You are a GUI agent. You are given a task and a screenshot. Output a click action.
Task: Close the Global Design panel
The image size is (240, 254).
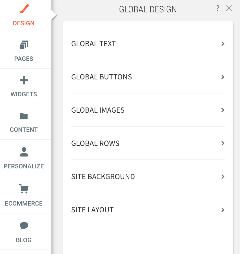pyautogui.click(x=229, y=8)
